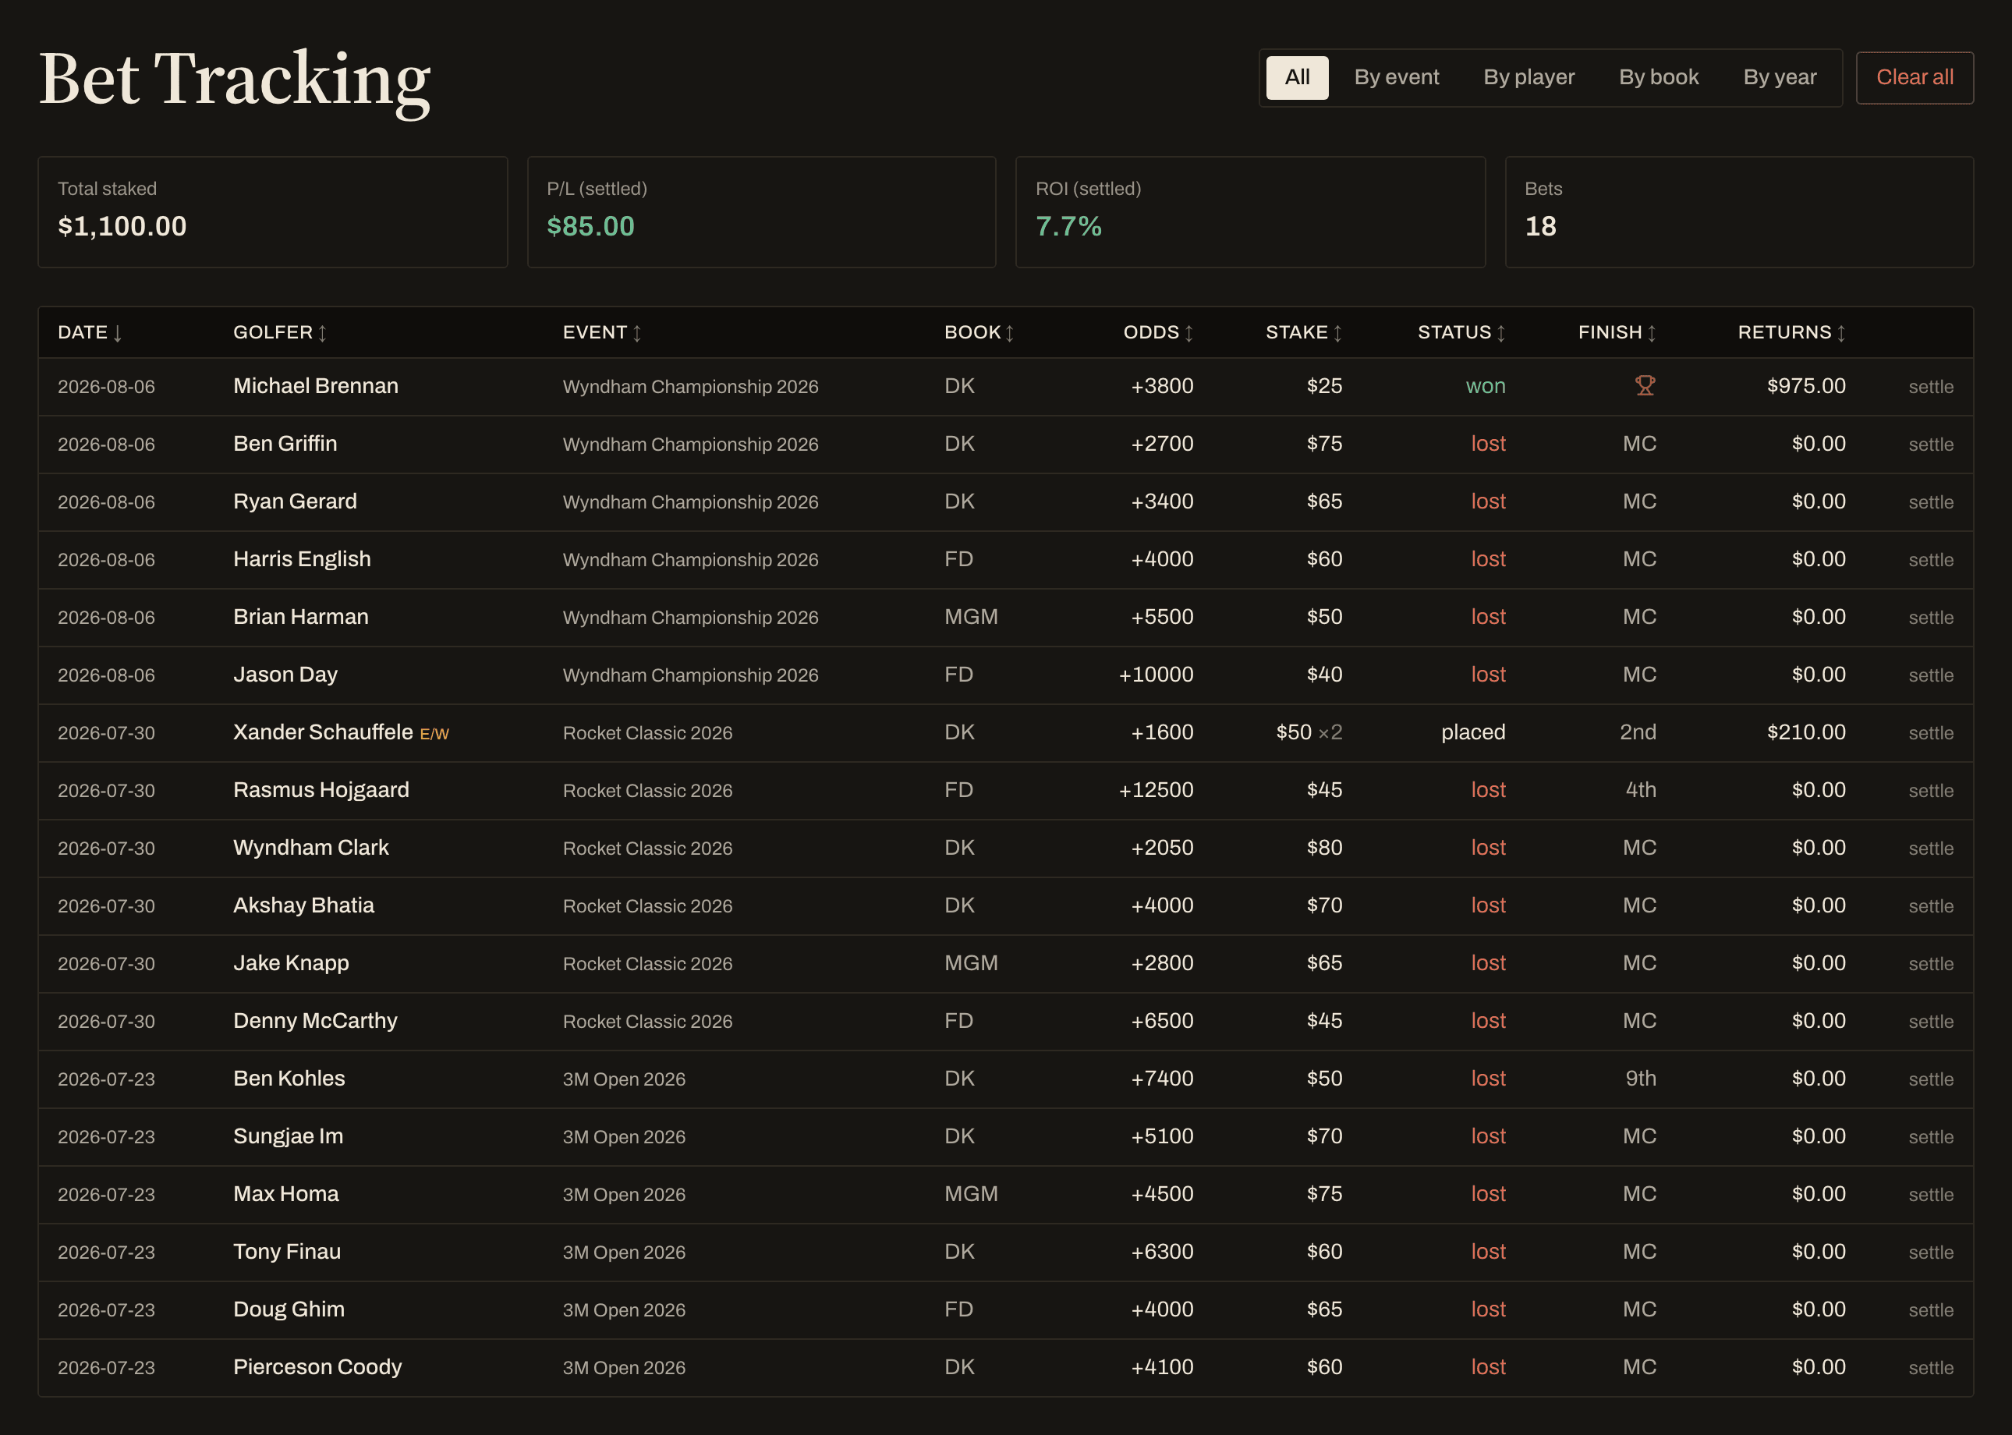Screen dimensions: 2012x1435
Task: Click MGM book in Brian Harman row
Action: (970, 617)
